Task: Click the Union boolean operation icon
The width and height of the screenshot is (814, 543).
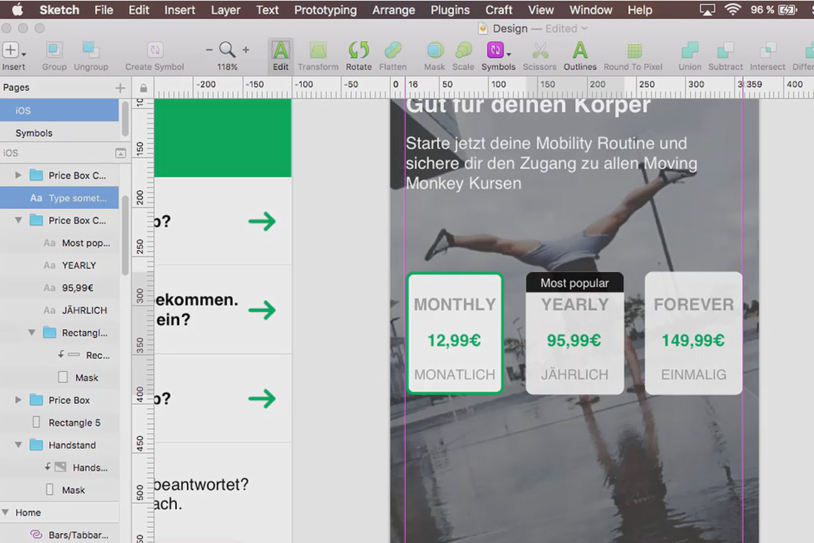Action: click(x=689, y=52)
